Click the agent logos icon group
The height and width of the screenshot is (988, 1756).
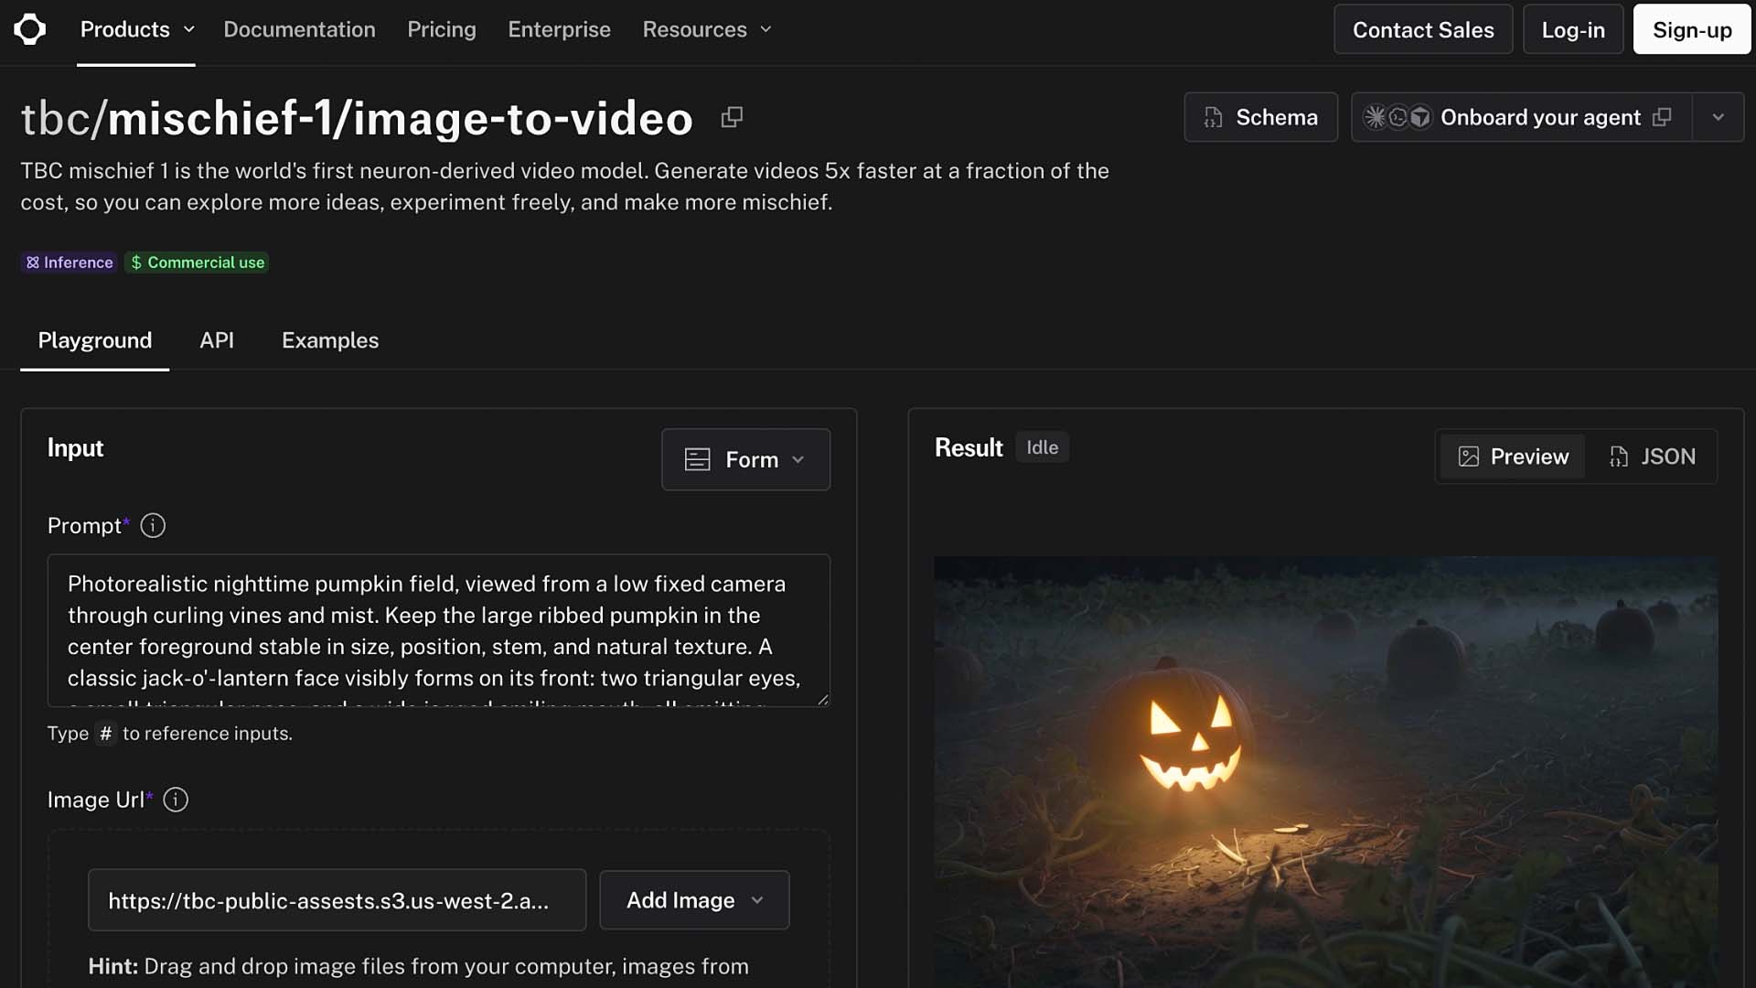pos(1397,117)
